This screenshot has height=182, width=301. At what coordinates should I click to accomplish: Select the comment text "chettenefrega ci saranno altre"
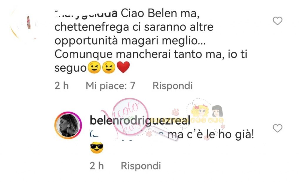(134, 27)
